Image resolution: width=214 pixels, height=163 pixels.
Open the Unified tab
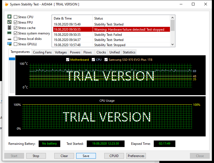115,52
